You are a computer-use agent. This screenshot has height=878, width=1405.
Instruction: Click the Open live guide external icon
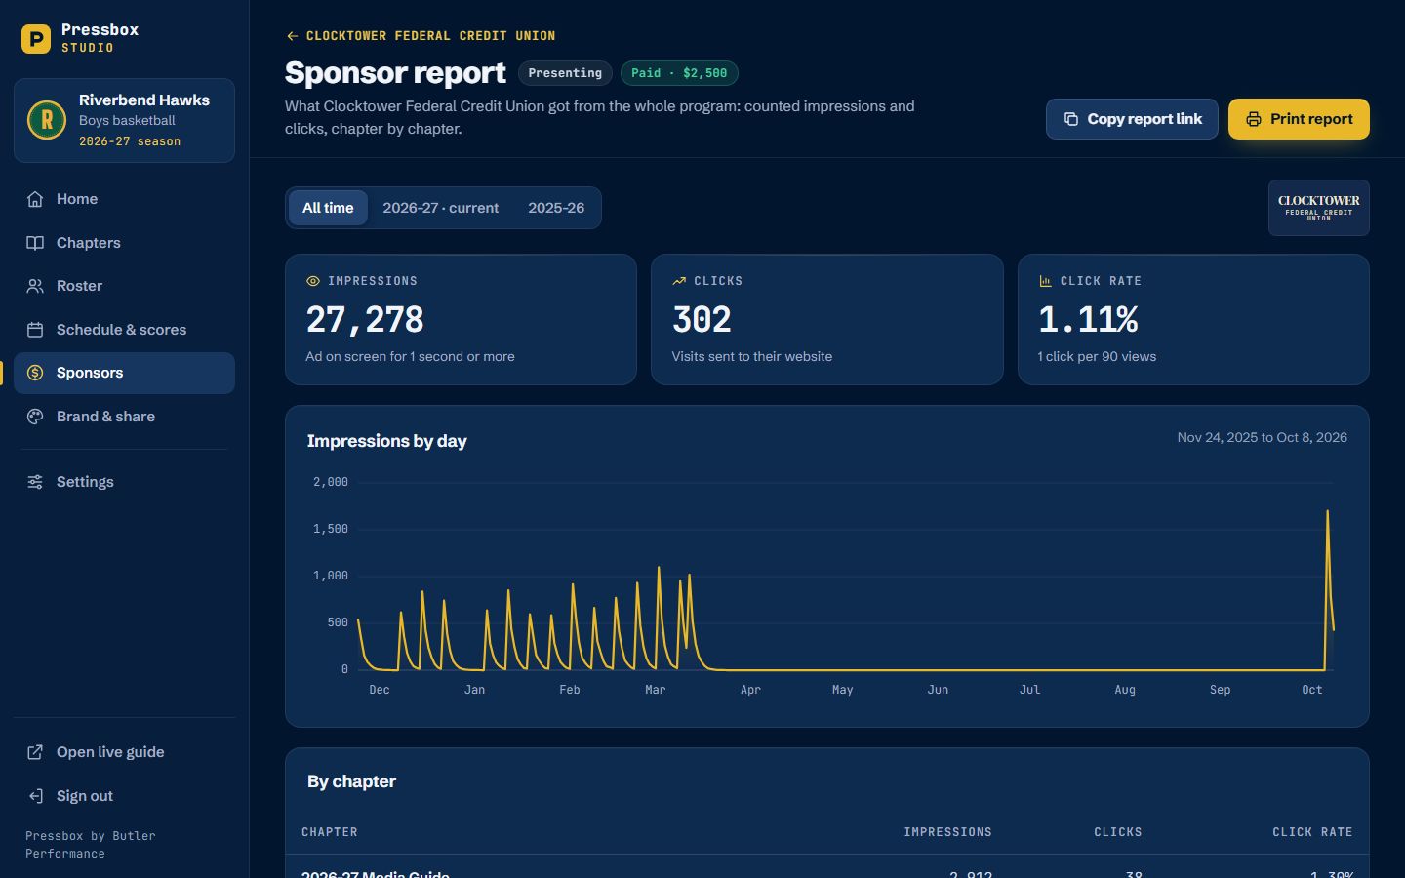pos(35,752)
